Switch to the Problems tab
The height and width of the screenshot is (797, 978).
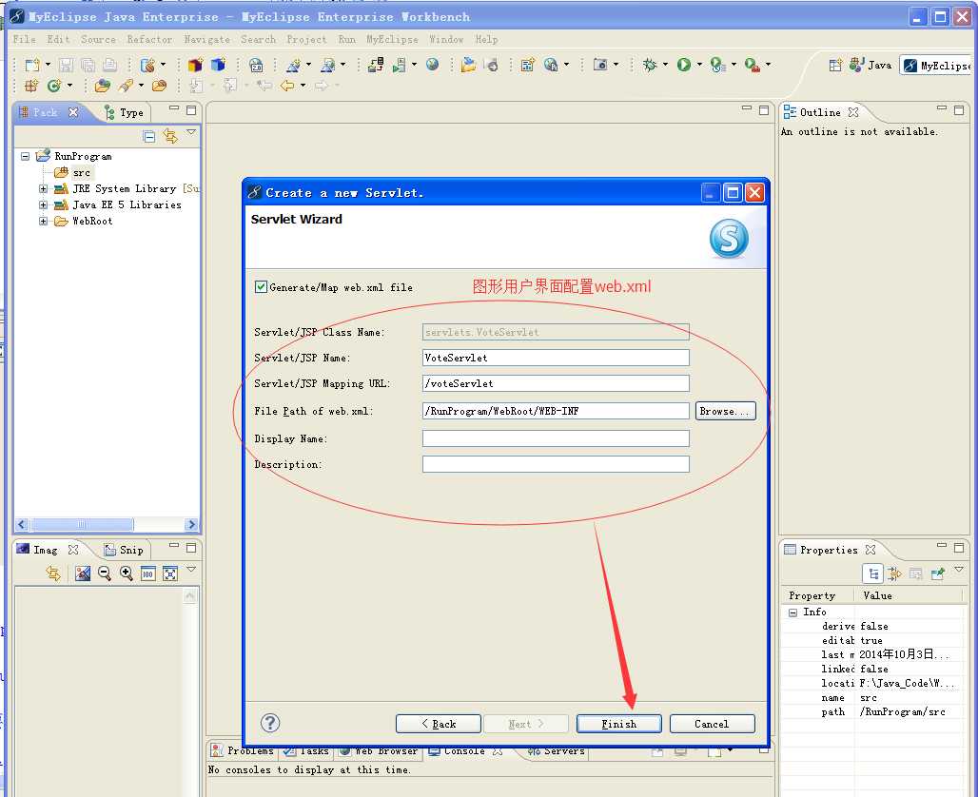[x=244, y=750]
